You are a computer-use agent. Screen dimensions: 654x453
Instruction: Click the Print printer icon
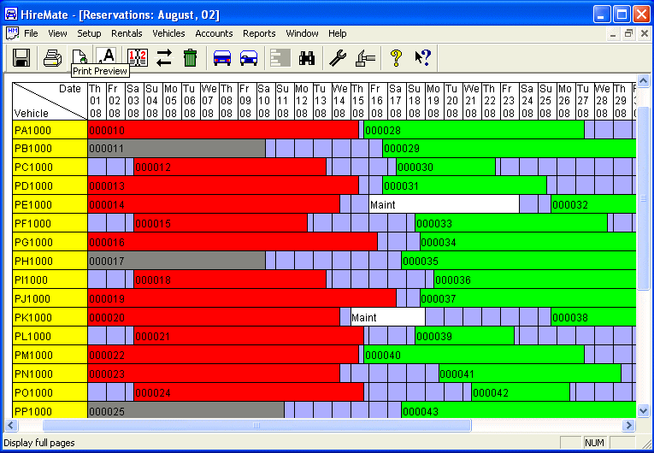pos(52,58)
